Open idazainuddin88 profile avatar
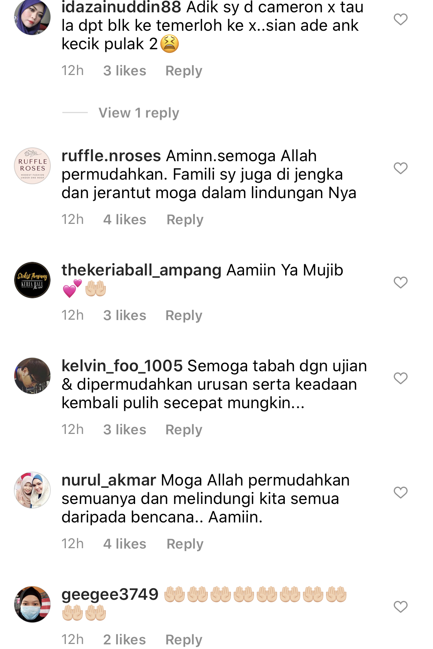 [x=32, y=17]
